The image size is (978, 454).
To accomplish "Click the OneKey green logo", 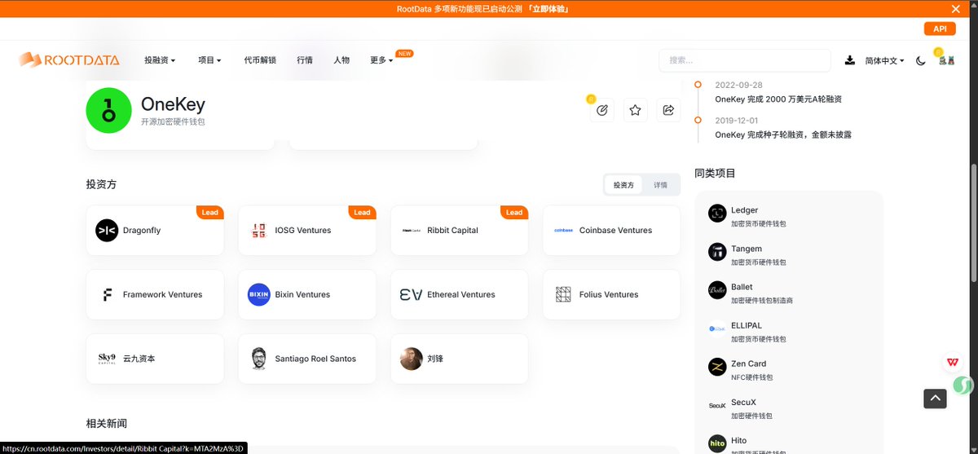I will [108, 110].
